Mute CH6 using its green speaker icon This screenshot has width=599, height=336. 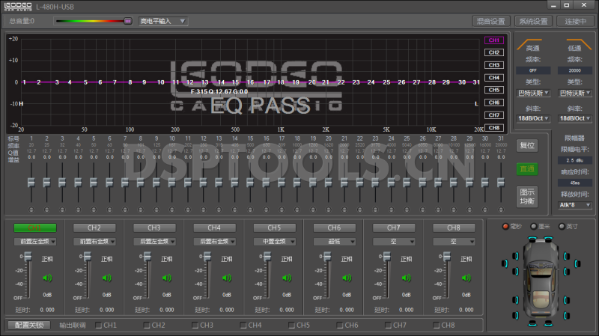tap(347, 278)
